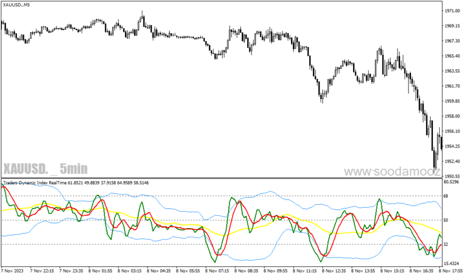Click the XAUUSD.,M5 chart title label

[16, 5]
